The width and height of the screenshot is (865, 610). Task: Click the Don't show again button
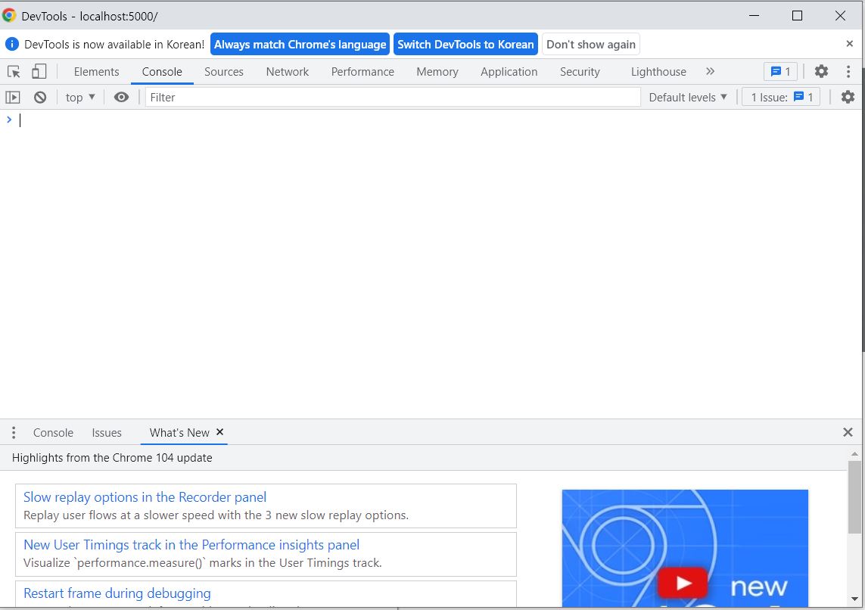coord(591,44)
